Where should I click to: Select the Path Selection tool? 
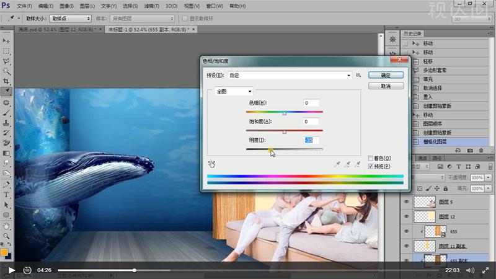click(x=6, y=205)
